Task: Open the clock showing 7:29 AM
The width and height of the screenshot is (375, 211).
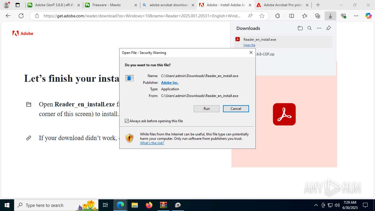Action: [350, 205]
